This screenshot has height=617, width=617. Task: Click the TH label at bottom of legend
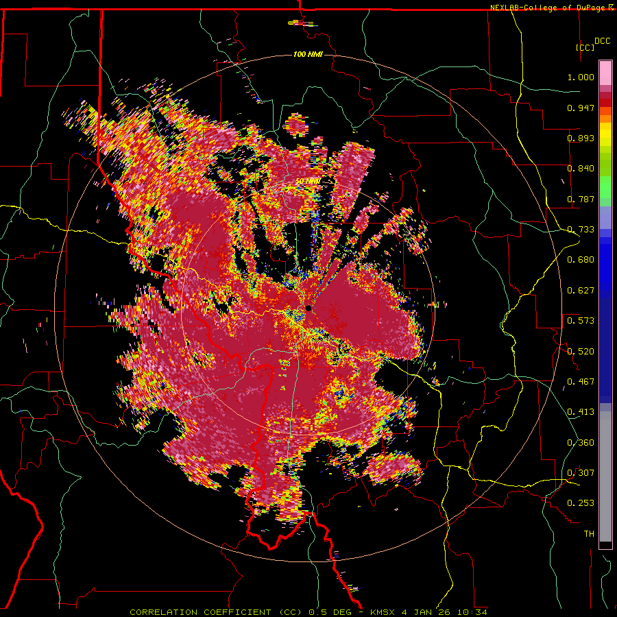pyautogui.click(x=589, y=534)
